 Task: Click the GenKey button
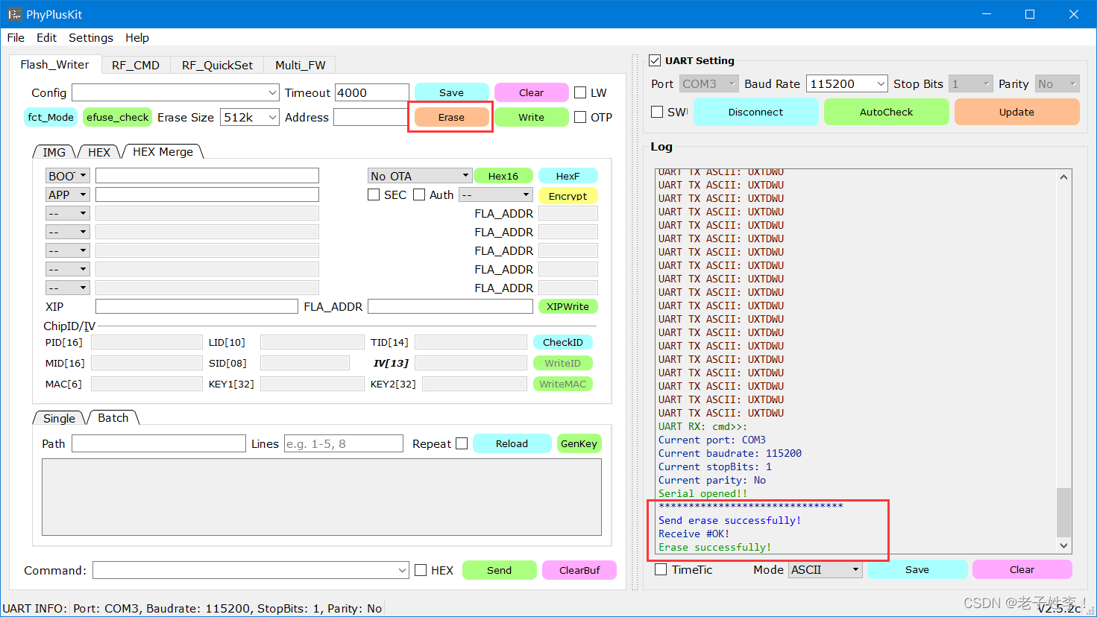[579, 443]
